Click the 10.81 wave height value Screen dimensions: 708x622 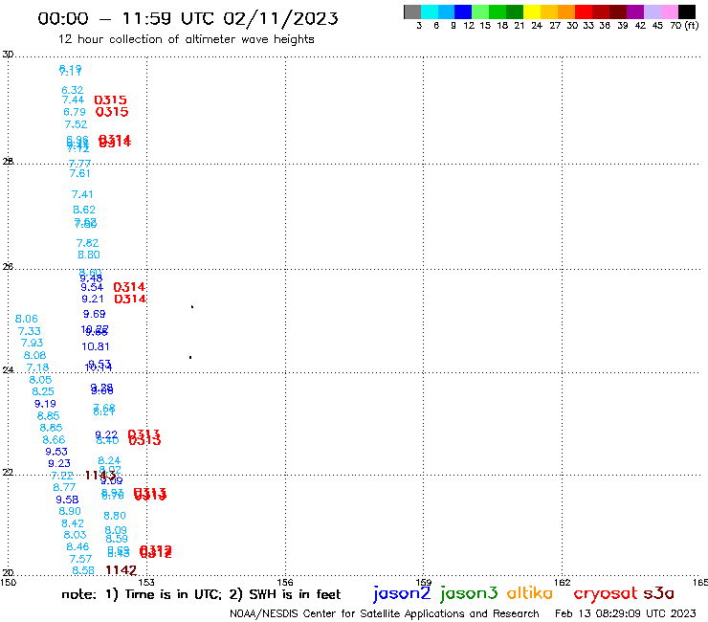[96, 347]
